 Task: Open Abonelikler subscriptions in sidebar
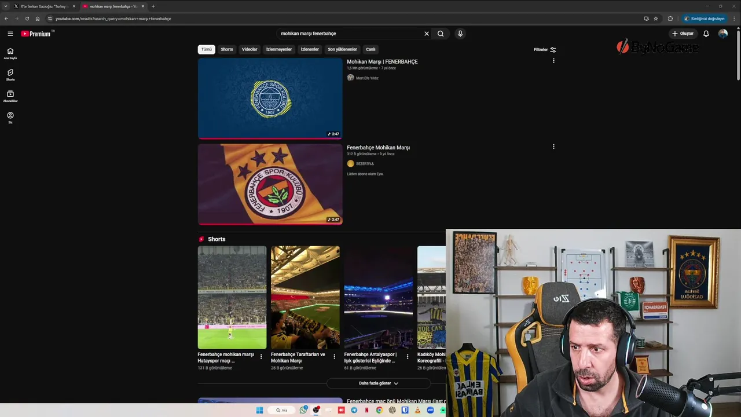[x=10, y=96]
